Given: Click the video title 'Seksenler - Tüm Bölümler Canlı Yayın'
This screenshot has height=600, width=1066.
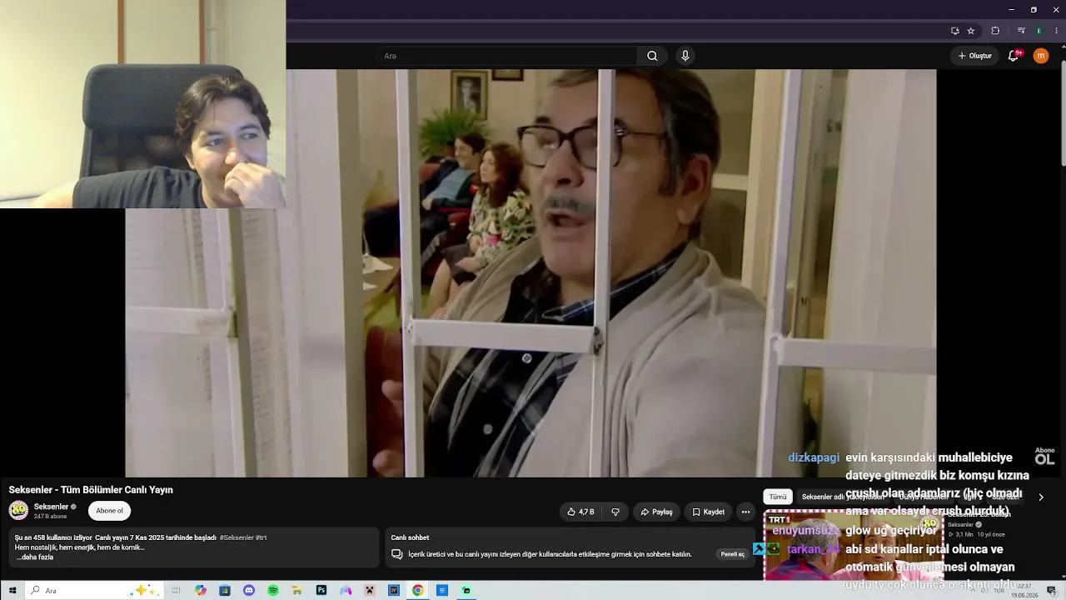Looking at the screenshot, I should coord(91,490).
